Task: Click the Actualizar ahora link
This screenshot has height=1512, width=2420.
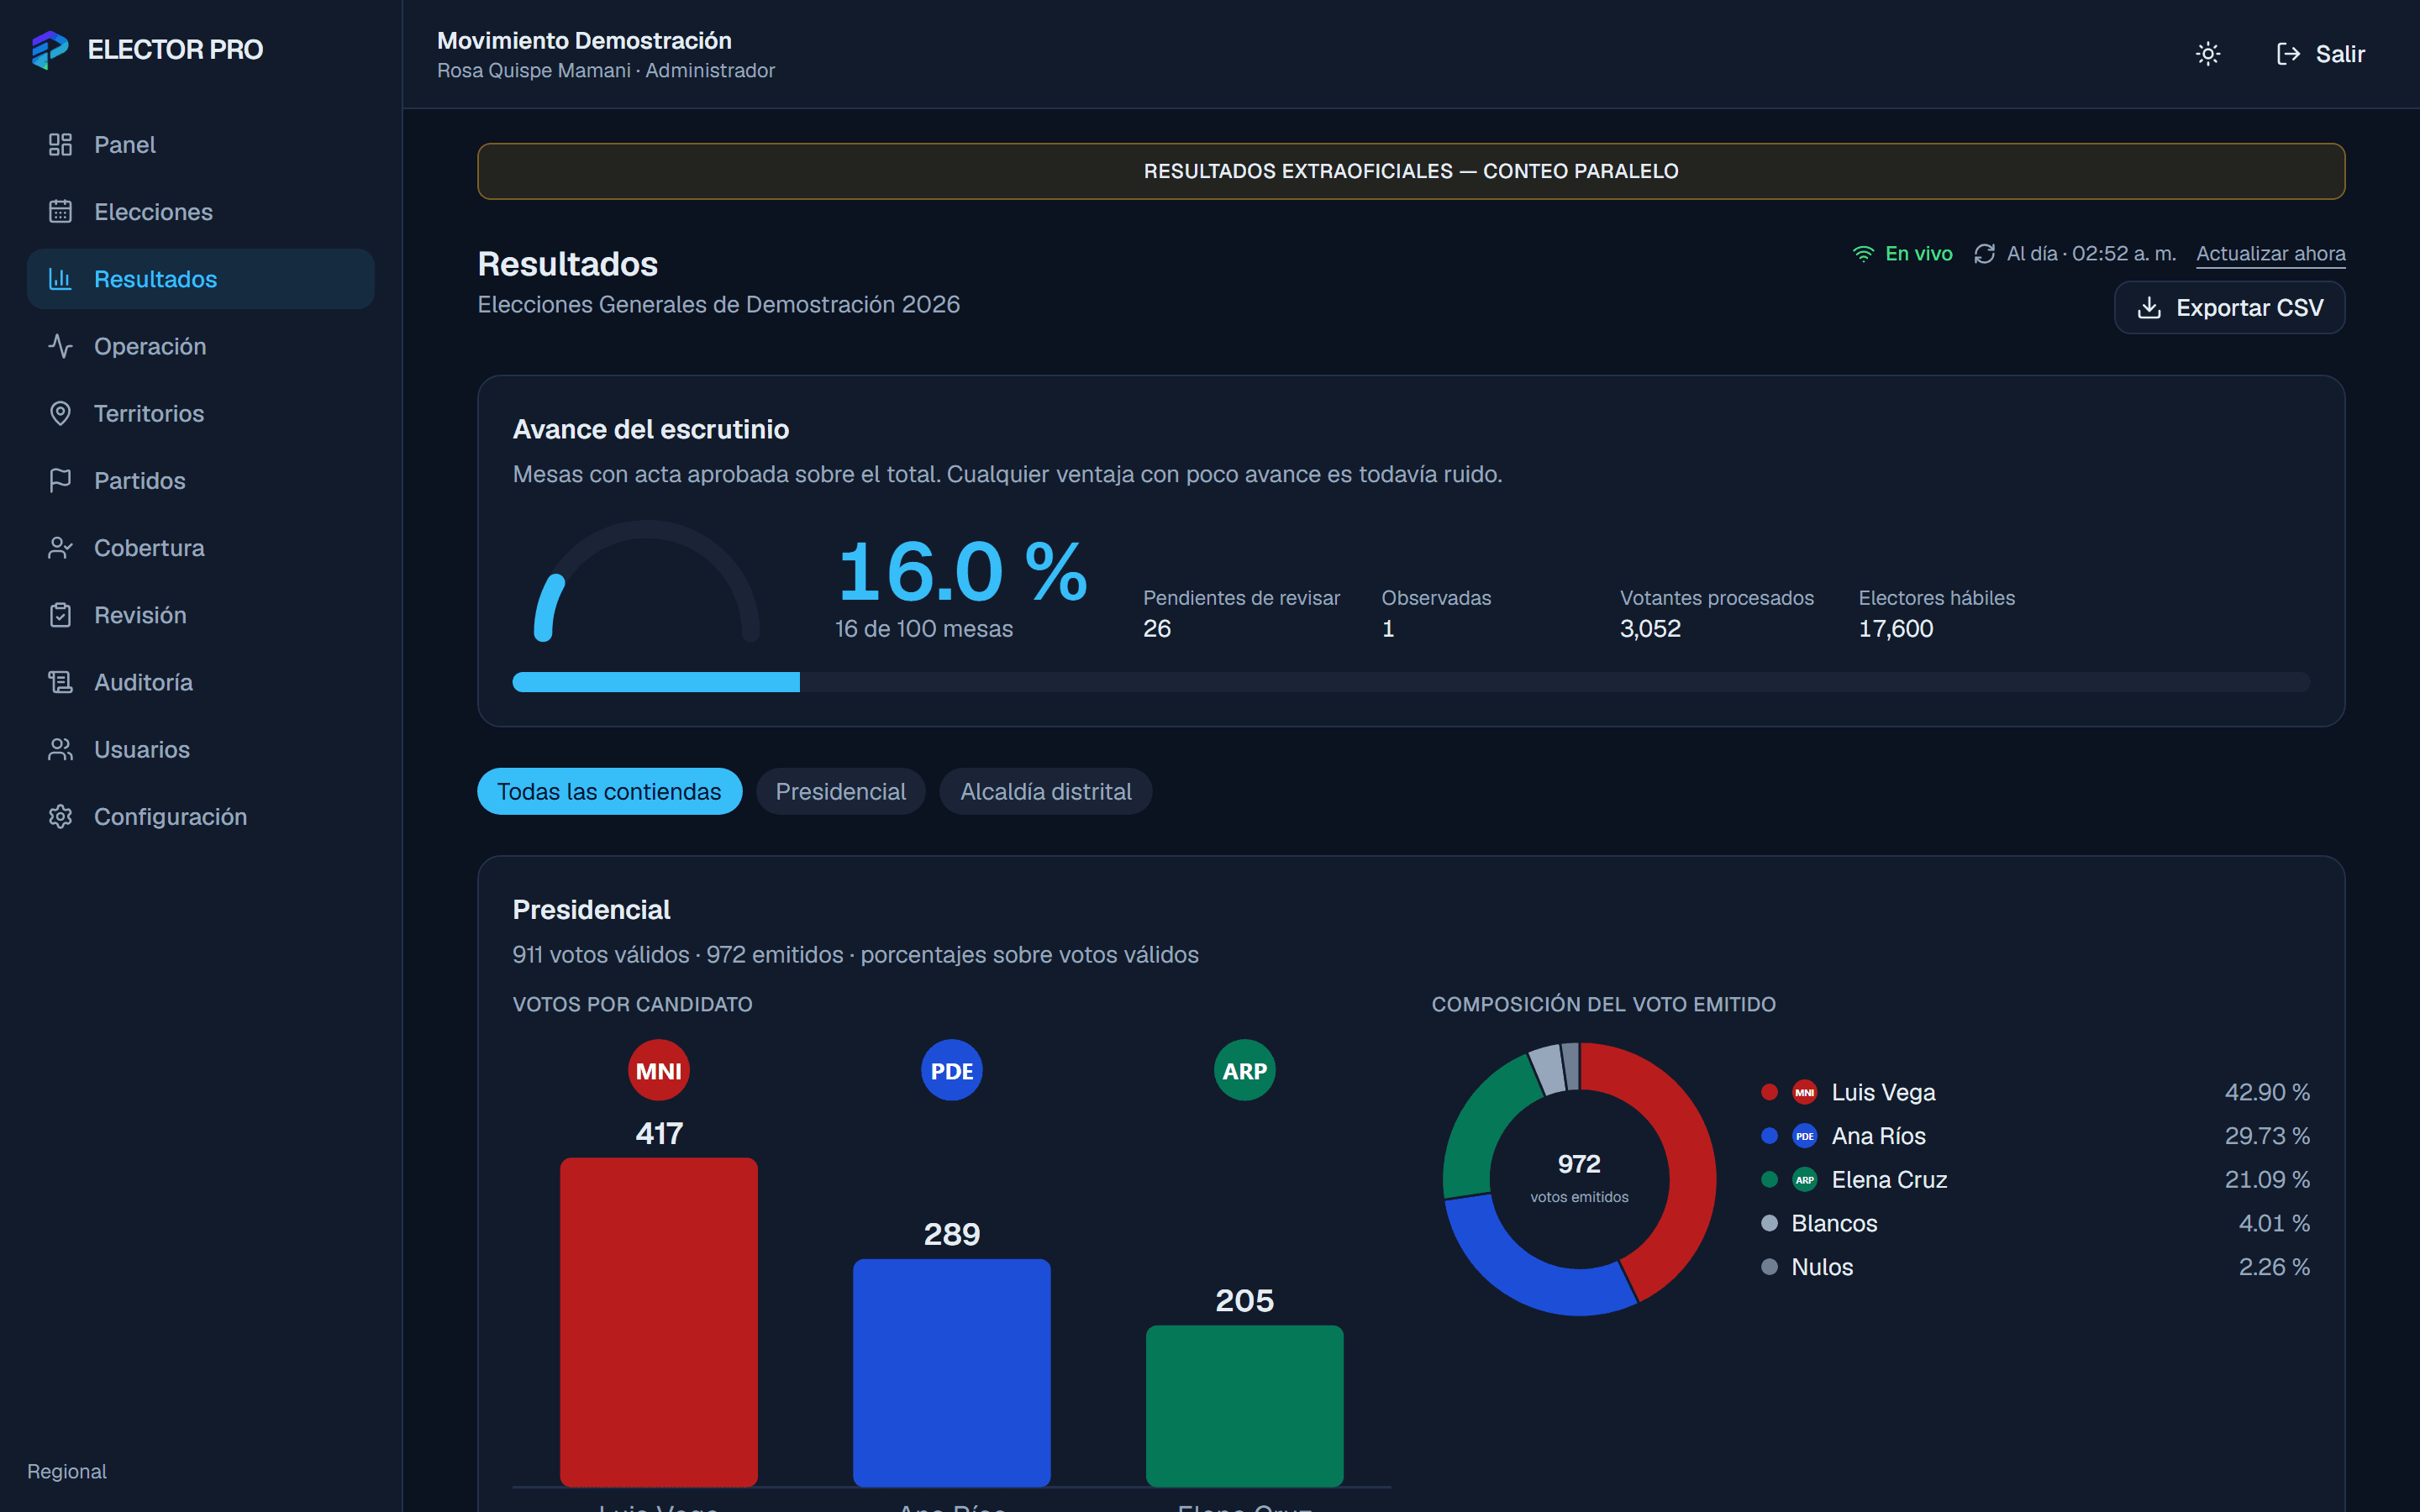Action: tap(2270, 254)
